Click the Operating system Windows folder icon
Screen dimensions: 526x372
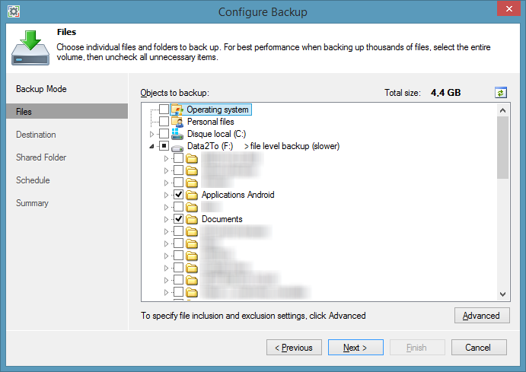(177, 110)
